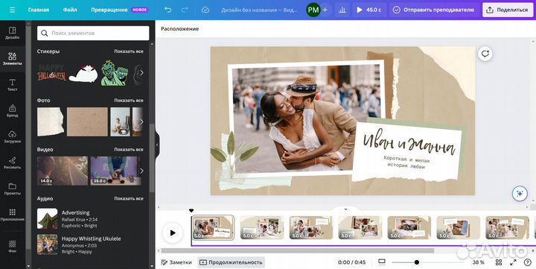
Task: Click the horizontal timeline scrollbar
Action: (x=297, y=250)
